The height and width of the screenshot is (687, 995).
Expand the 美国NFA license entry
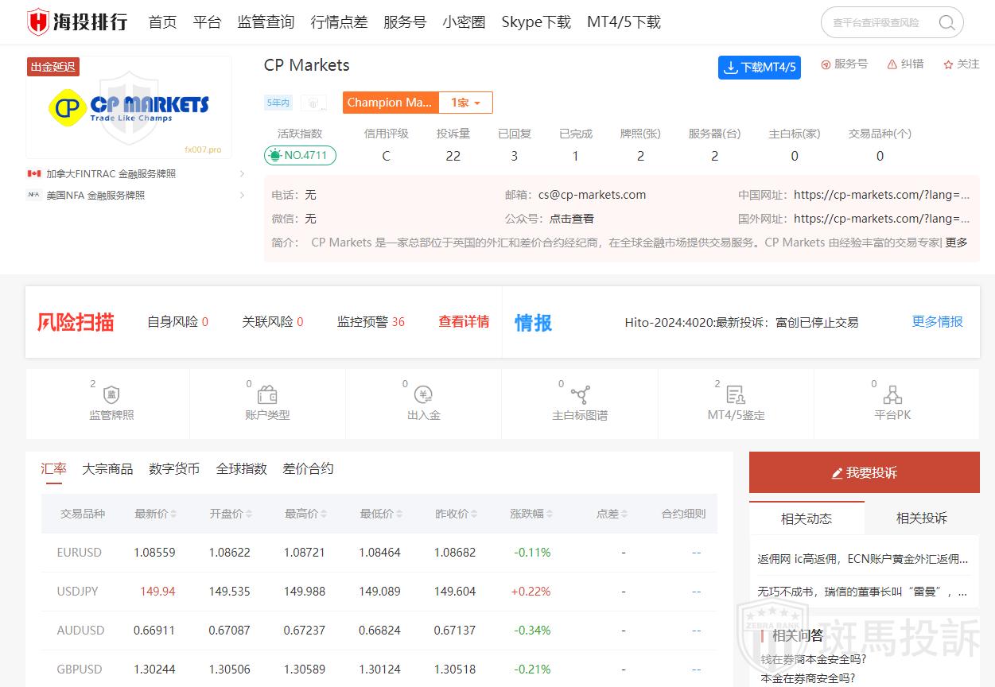click(x=242, y=195)
